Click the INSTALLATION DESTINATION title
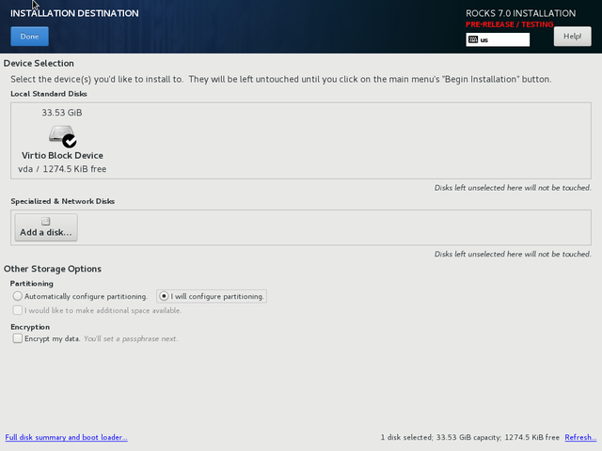 pyautogui.click(x=74, y=13)
